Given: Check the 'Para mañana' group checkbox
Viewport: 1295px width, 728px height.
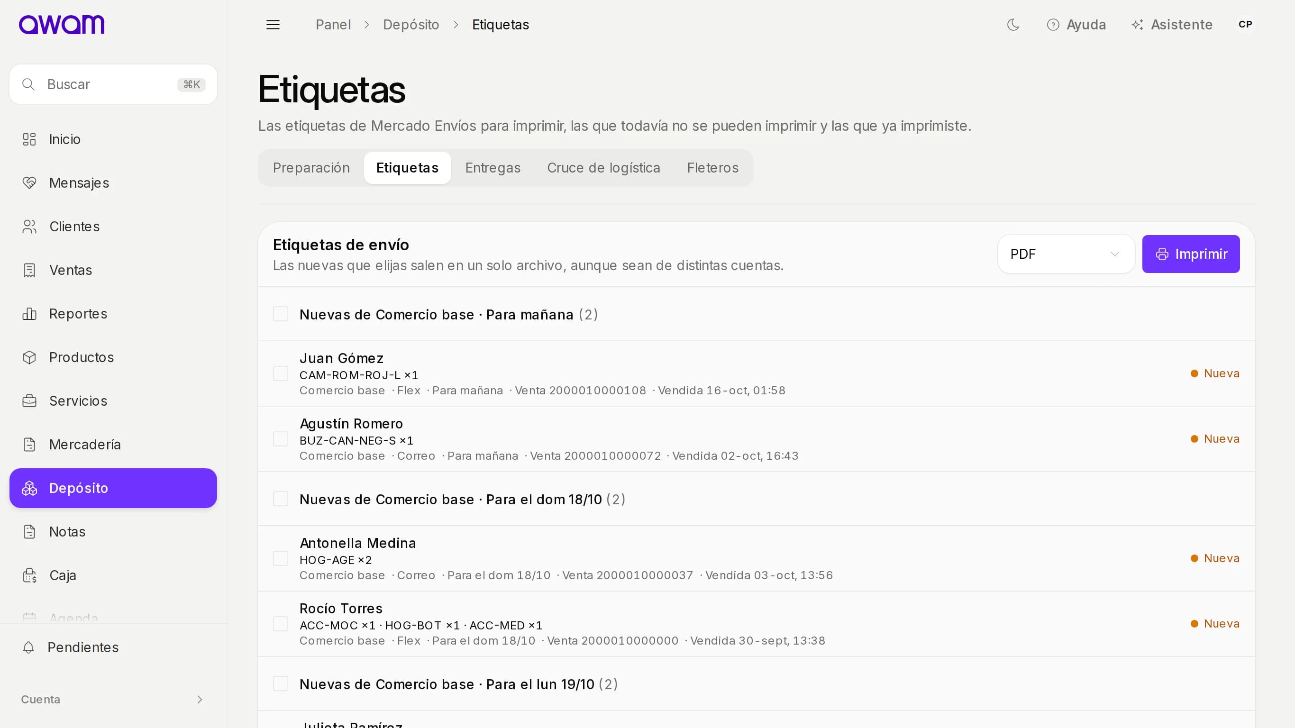Looking at the screenshot, I should click(x=281, y=314).
